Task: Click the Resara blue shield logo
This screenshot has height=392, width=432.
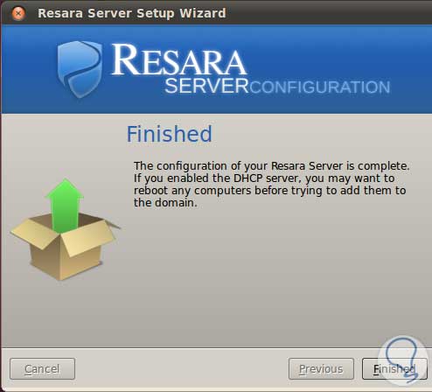Action: tap(80, 69)
